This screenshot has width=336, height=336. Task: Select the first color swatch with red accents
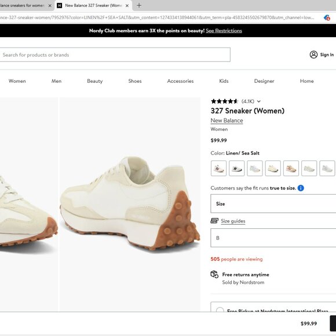point(218,169)
